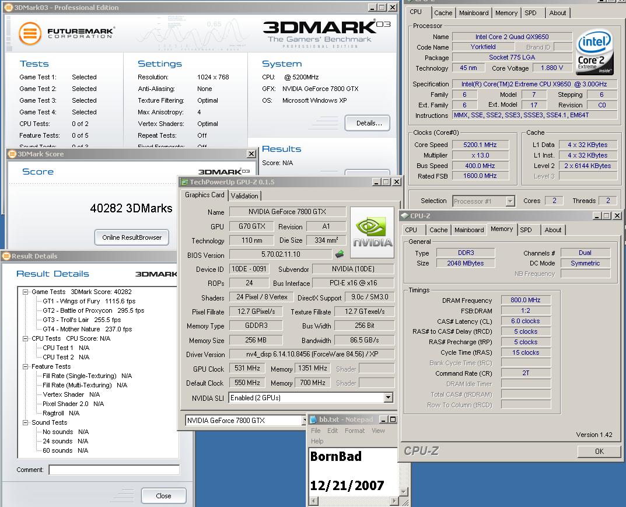Click the DRAM Frequency 800.0 MHz value

(526, 300)
